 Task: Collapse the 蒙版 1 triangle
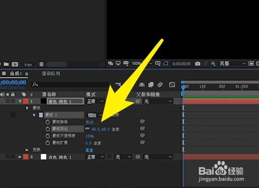[34, 115]
